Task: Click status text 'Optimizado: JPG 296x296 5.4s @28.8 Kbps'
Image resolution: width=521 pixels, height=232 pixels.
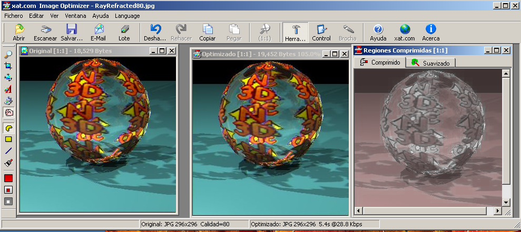Action: point(307,224)
